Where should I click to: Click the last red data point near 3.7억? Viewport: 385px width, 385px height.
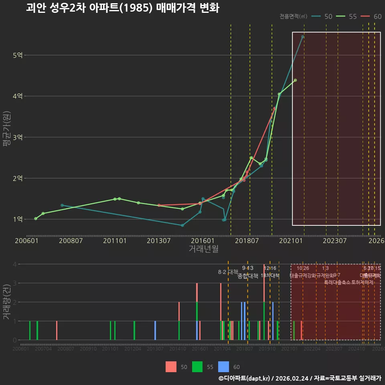tap(274, 108)
